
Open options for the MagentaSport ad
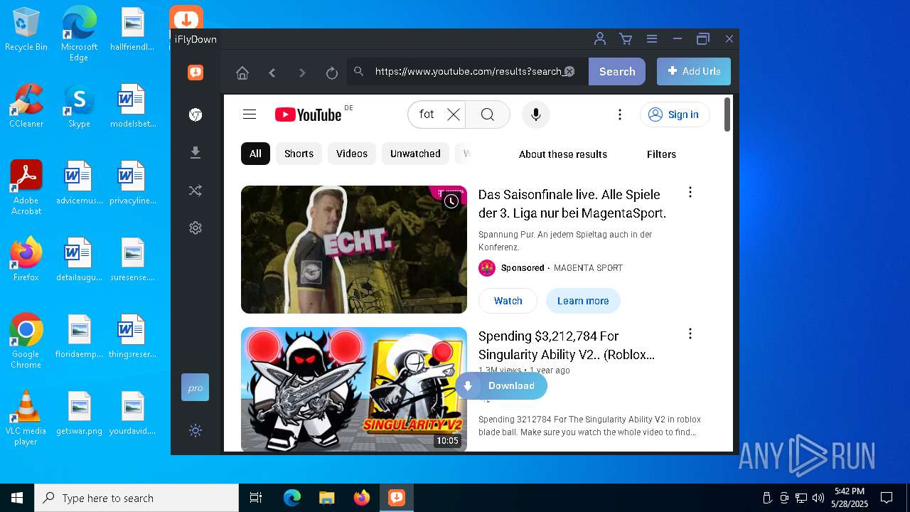tap(690, 192)
